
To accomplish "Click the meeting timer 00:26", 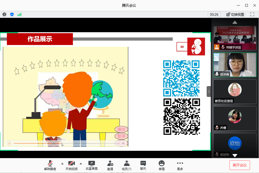I will point(214,15).
